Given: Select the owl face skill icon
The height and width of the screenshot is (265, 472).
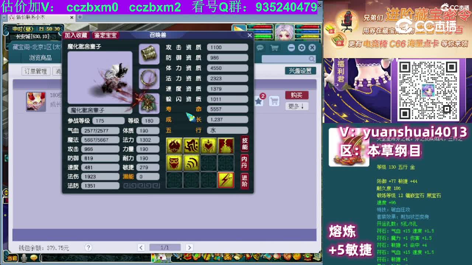Looking at the screenshot, I should pyautogui.click(x=174, y=163).
